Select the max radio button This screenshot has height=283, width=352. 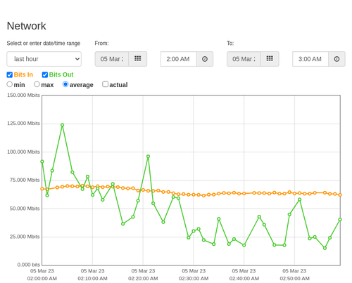(37, 84)
